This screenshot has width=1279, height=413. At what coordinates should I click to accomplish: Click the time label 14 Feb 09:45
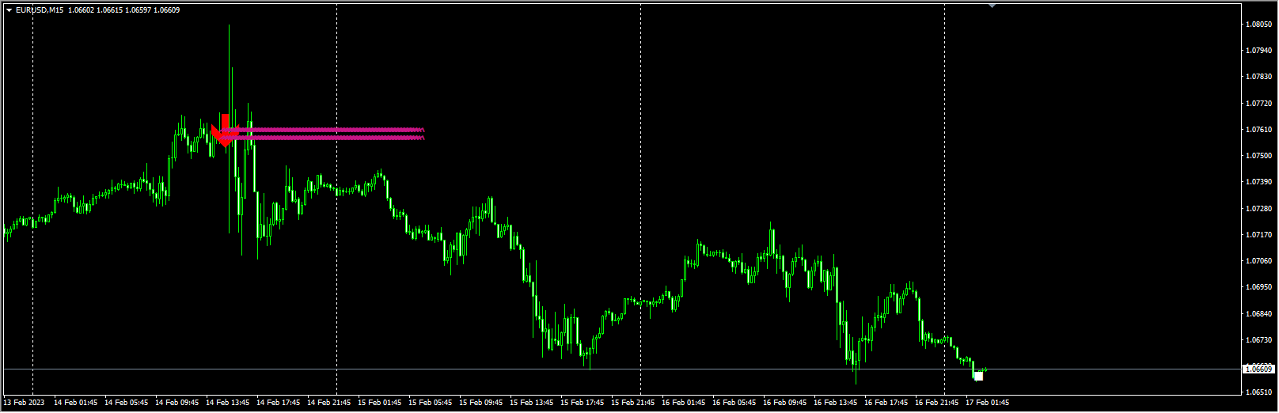click(x=177, y=403)
